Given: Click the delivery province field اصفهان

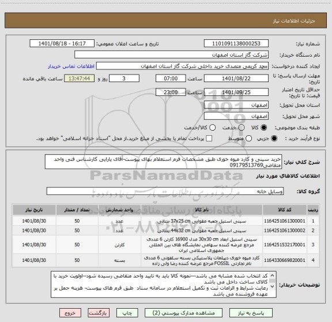Looking at the screenshot, I should (236, 105).
